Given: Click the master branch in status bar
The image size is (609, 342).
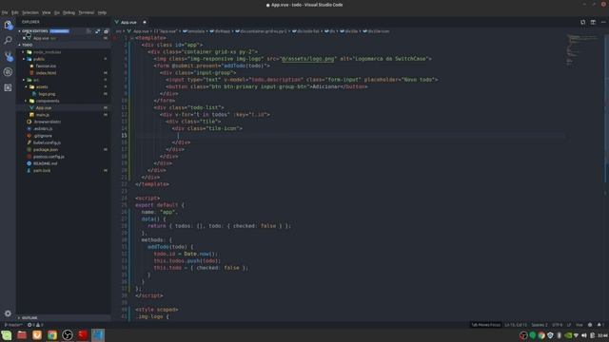Looking at the screenshot, I should pos(12,325).
